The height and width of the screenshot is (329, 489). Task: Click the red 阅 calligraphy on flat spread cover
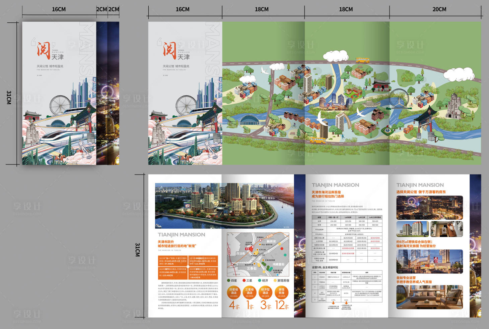point(169,50)
